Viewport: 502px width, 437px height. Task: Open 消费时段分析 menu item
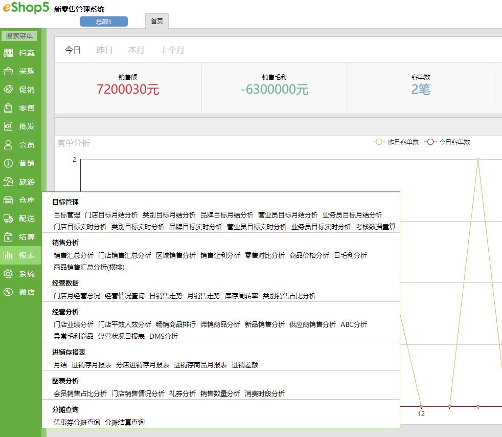(265, 394)
